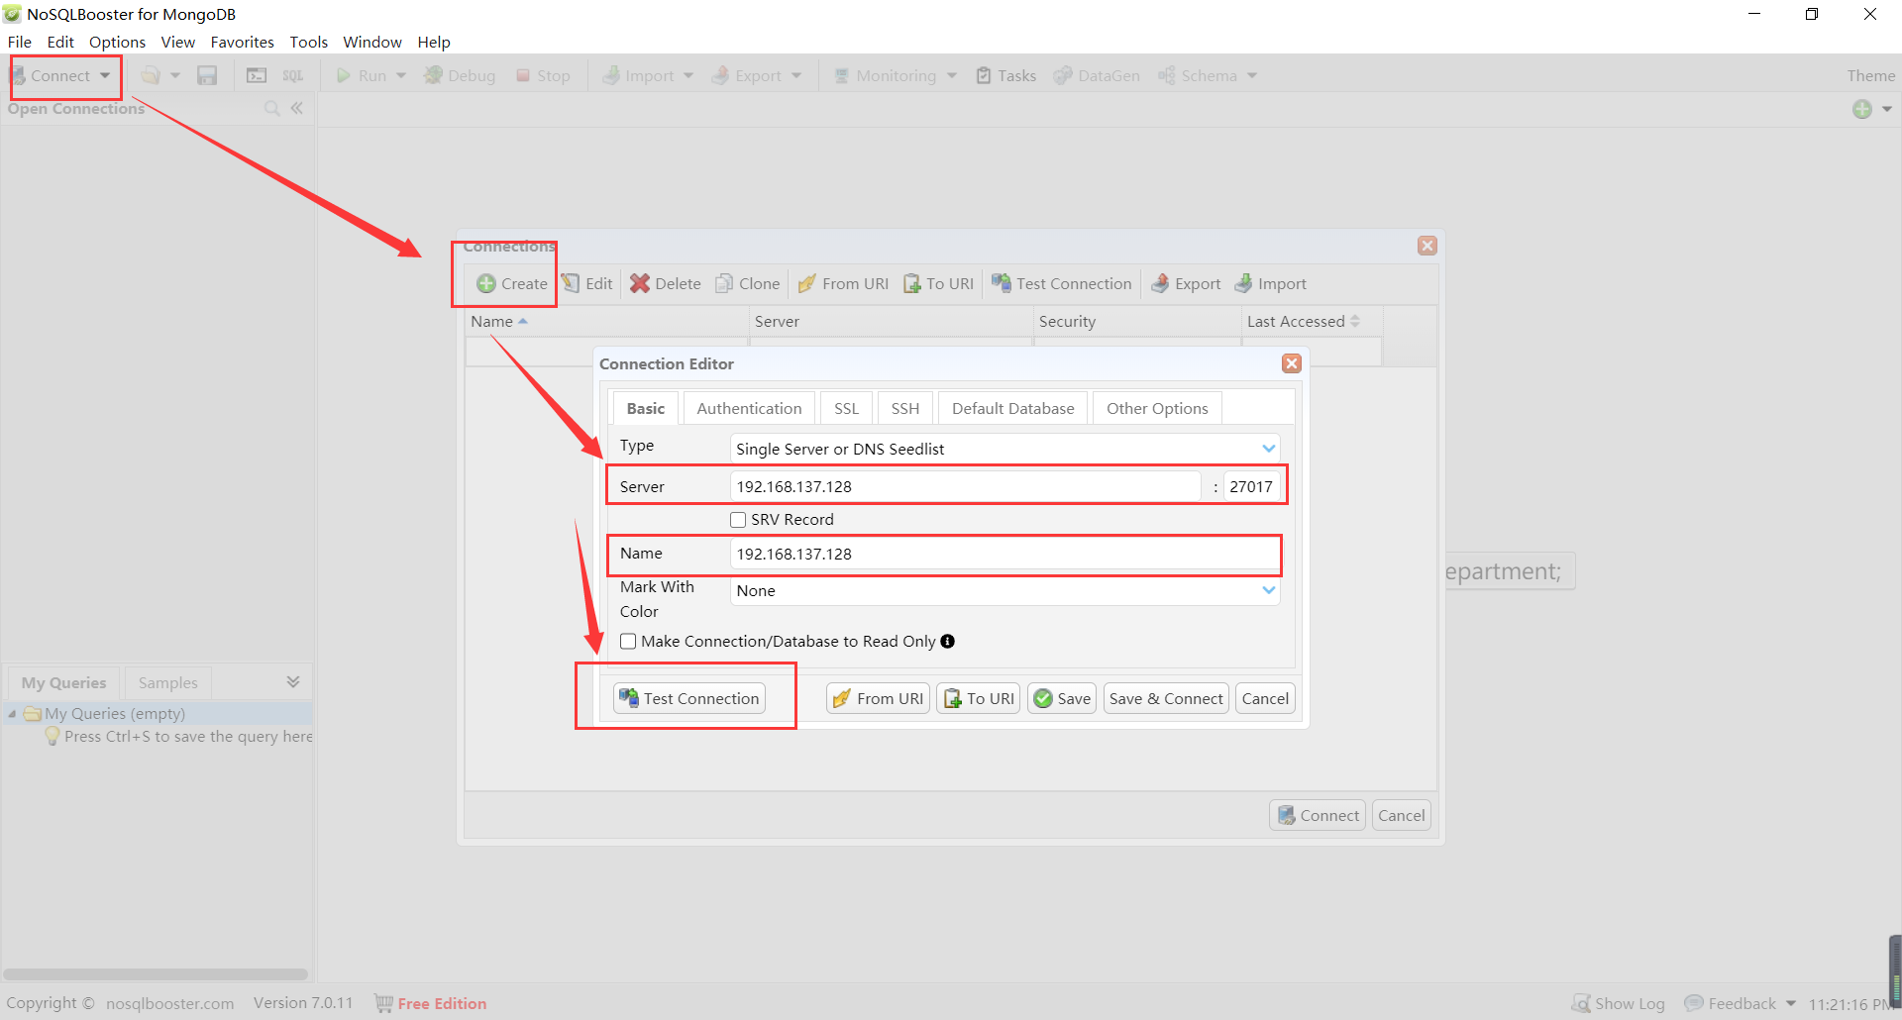Expand the Run dropdown arrow
1902x1020 pixels.
click(401, 75)
